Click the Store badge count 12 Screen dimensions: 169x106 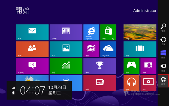click(113, 39)
